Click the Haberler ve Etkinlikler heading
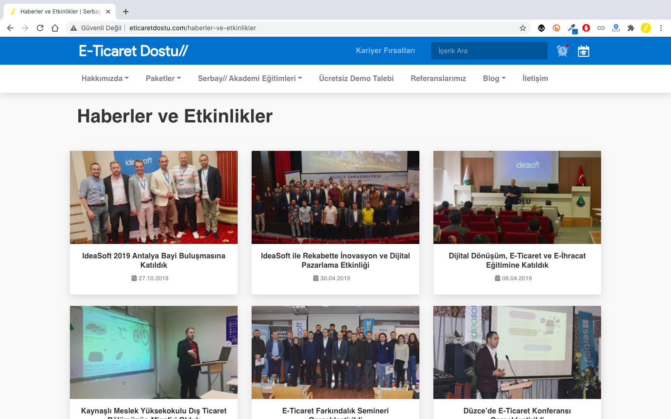The height and width of the screenshot is (419, 671). pos(175,116)
